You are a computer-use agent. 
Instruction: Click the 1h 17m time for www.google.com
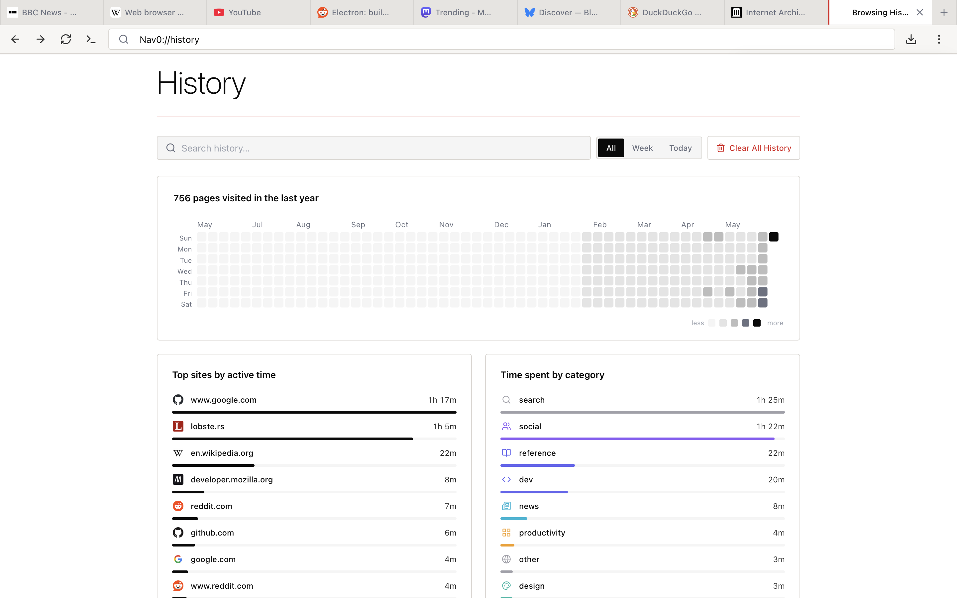442,399
